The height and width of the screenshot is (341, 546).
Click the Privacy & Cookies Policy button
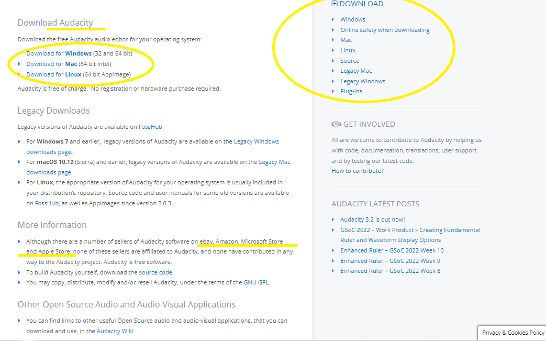coord(512,333)
